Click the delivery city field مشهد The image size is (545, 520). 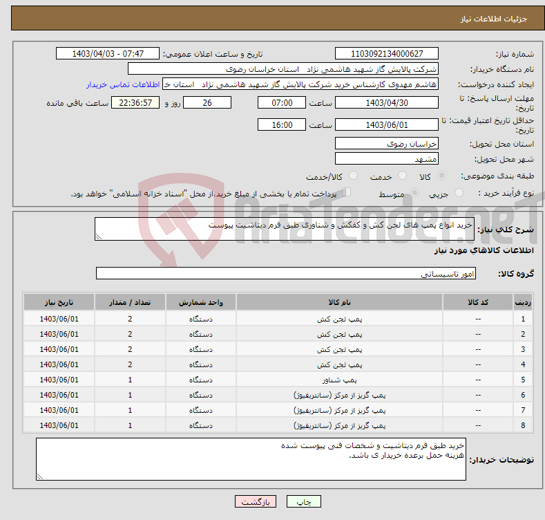[x=387, y=159]
